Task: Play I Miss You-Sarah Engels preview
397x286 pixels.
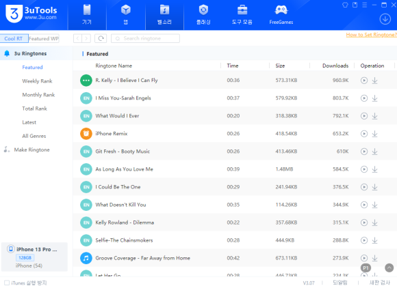Action: coord(364,98)
